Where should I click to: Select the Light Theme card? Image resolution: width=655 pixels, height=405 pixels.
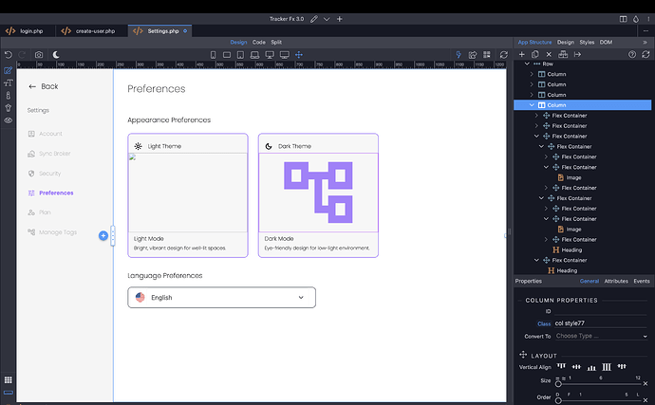[x=188, y=195]
